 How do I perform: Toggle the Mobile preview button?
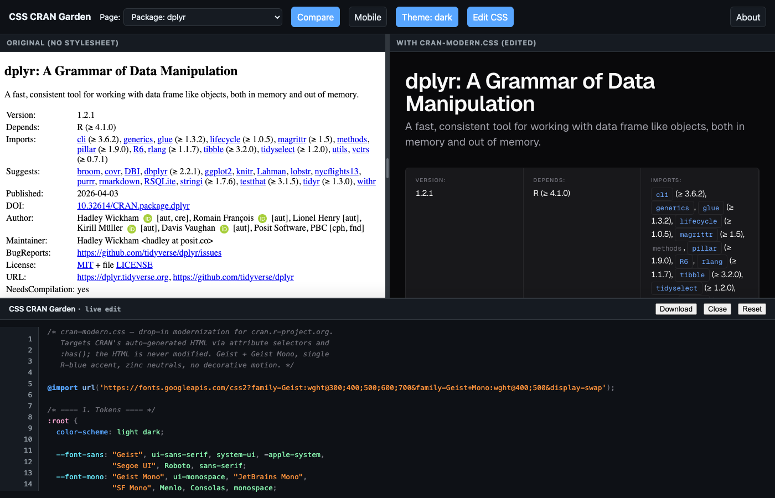click(x=368, y=17)
